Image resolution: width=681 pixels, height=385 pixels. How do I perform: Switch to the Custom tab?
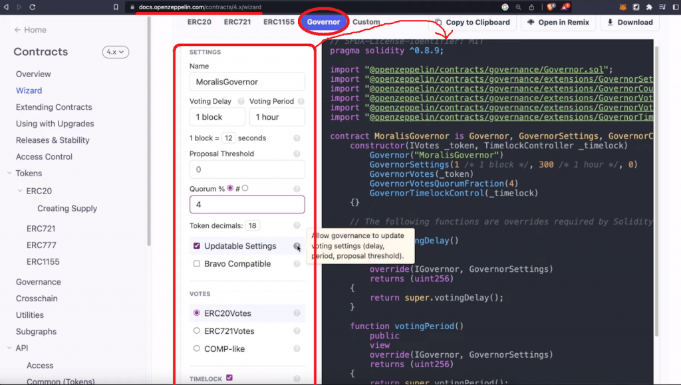tap(366, 22)
